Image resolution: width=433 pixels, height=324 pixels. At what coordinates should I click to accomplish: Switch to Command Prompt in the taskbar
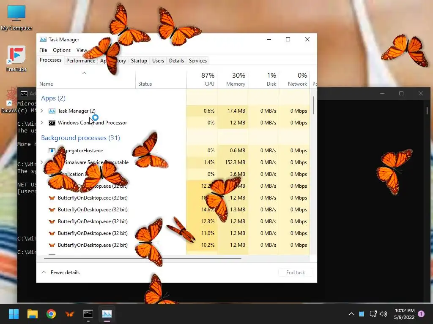(88, 314)
